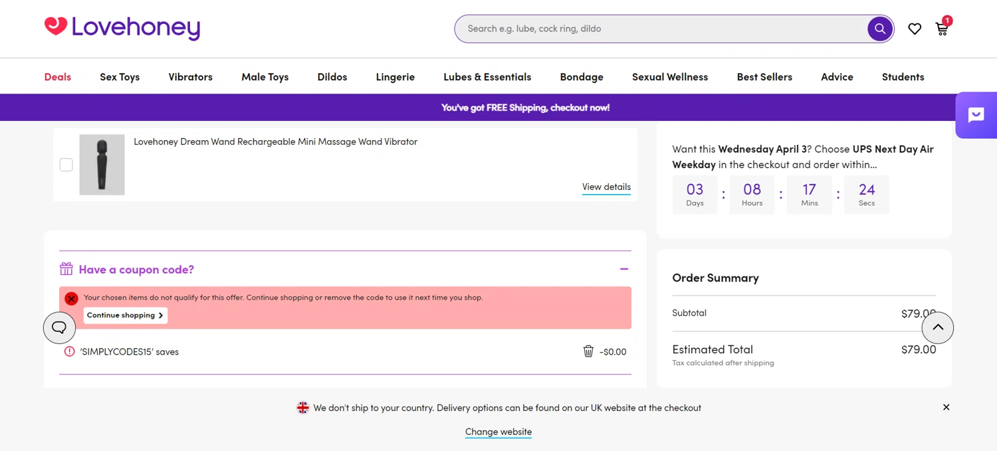Collapse the coupon code section
Image resolution: width=997 pixels, height=451 pixels.
(624, 269)
